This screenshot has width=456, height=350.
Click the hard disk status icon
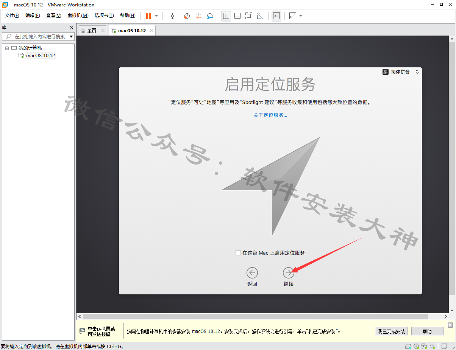[408, 346]
